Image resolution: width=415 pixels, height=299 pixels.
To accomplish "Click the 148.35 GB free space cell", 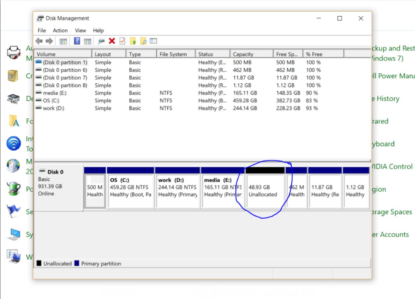I will (288, 93).
